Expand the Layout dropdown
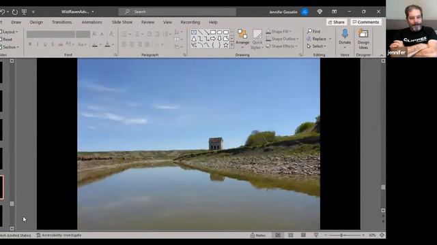Image resolution: width=437 pixels, height=245 pixels. 9,32
